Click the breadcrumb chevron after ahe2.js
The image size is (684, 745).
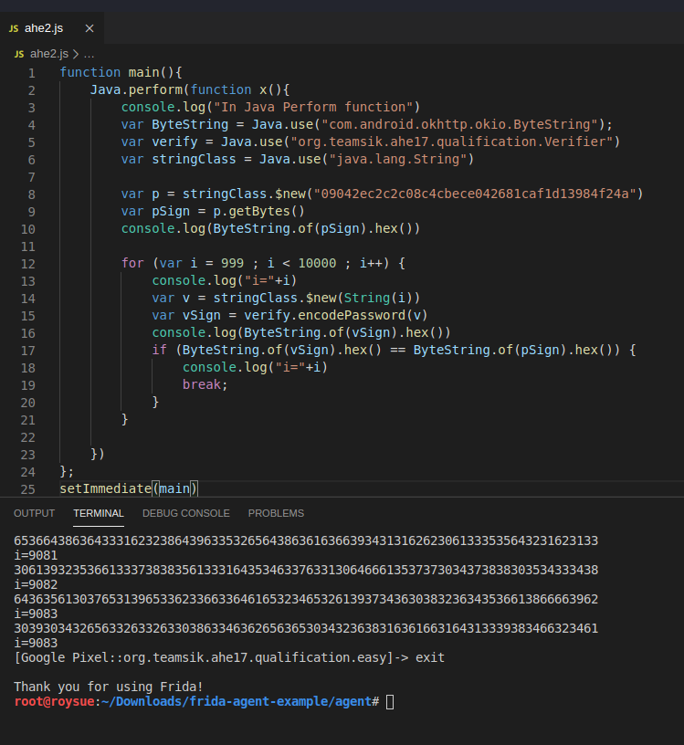click(x=76, y=54)
